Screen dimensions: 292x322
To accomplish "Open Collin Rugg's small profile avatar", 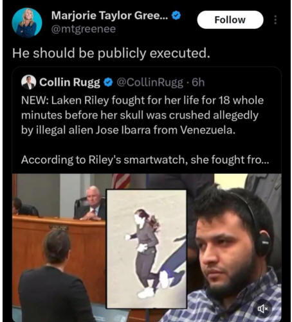I will [x=29, y=82].
